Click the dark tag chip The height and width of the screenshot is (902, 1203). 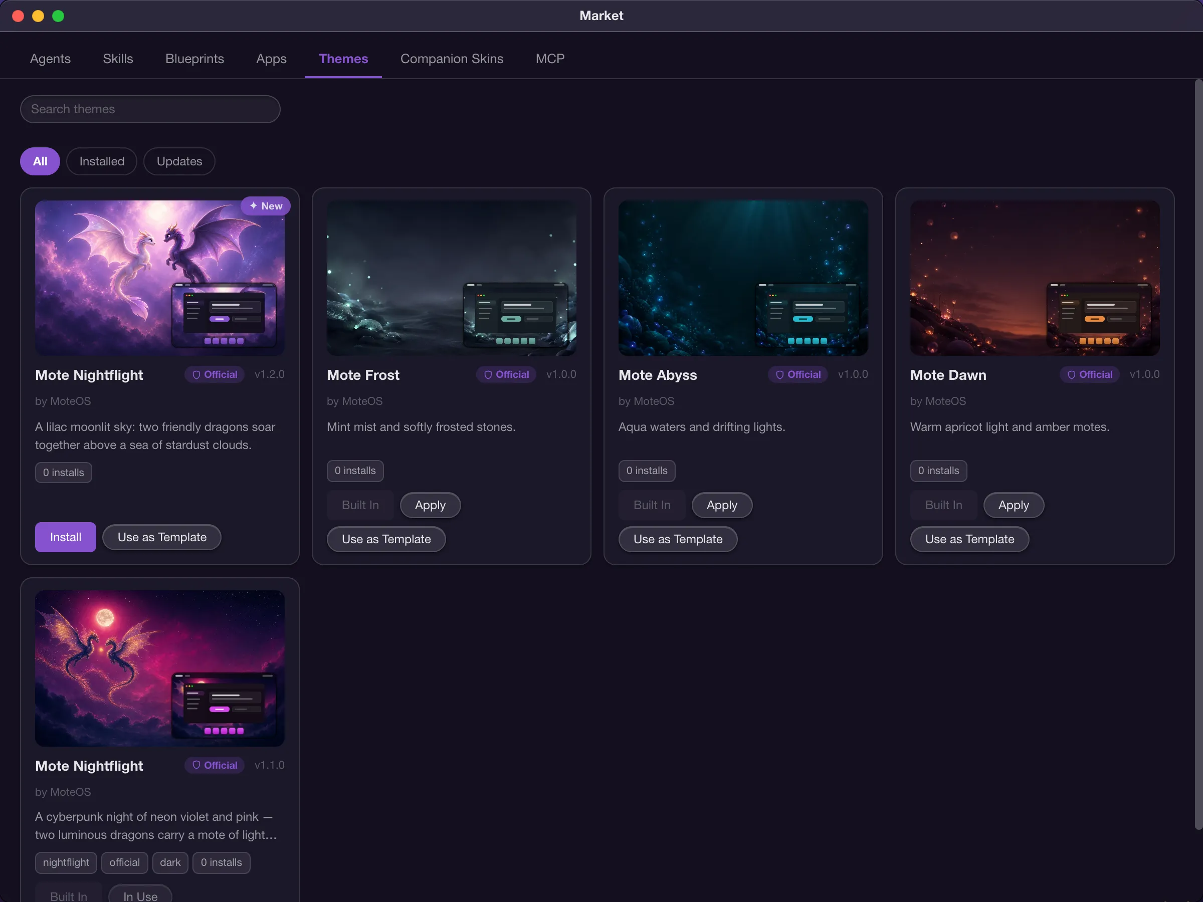click(x=170, y=863)
